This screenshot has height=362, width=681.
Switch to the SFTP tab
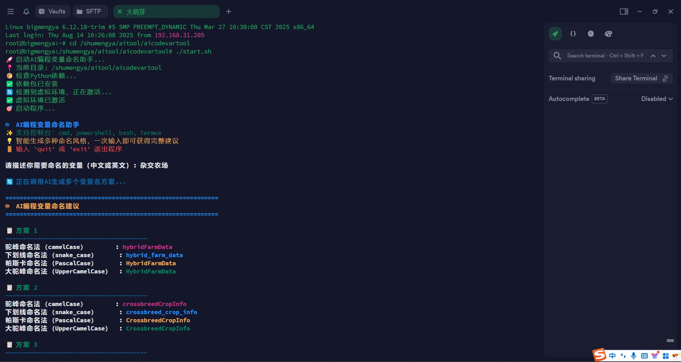89,12
